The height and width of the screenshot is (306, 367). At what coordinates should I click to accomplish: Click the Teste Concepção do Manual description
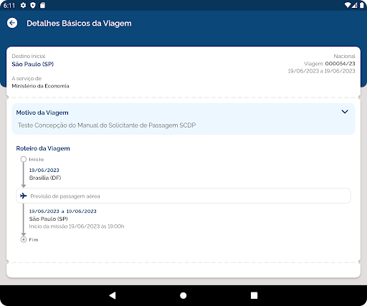point(107,125)
